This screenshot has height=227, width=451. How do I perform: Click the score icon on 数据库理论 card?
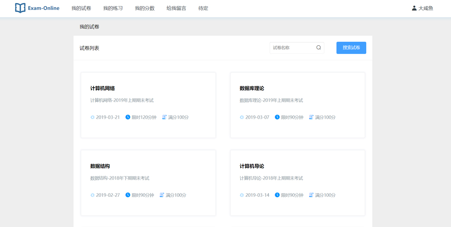point(311,117)
